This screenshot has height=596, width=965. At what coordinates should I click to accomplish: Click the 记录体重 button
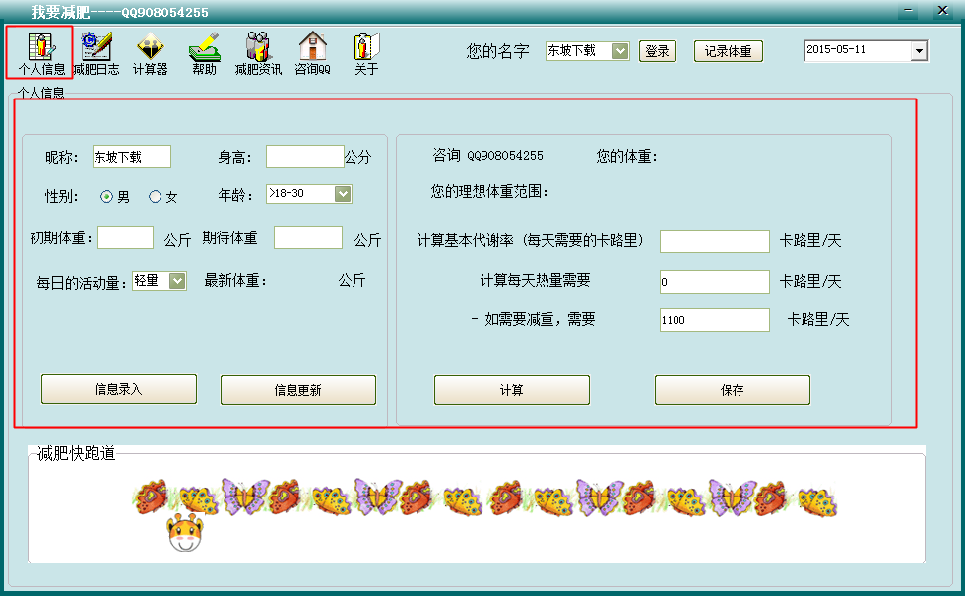click(x=728, y=51)
